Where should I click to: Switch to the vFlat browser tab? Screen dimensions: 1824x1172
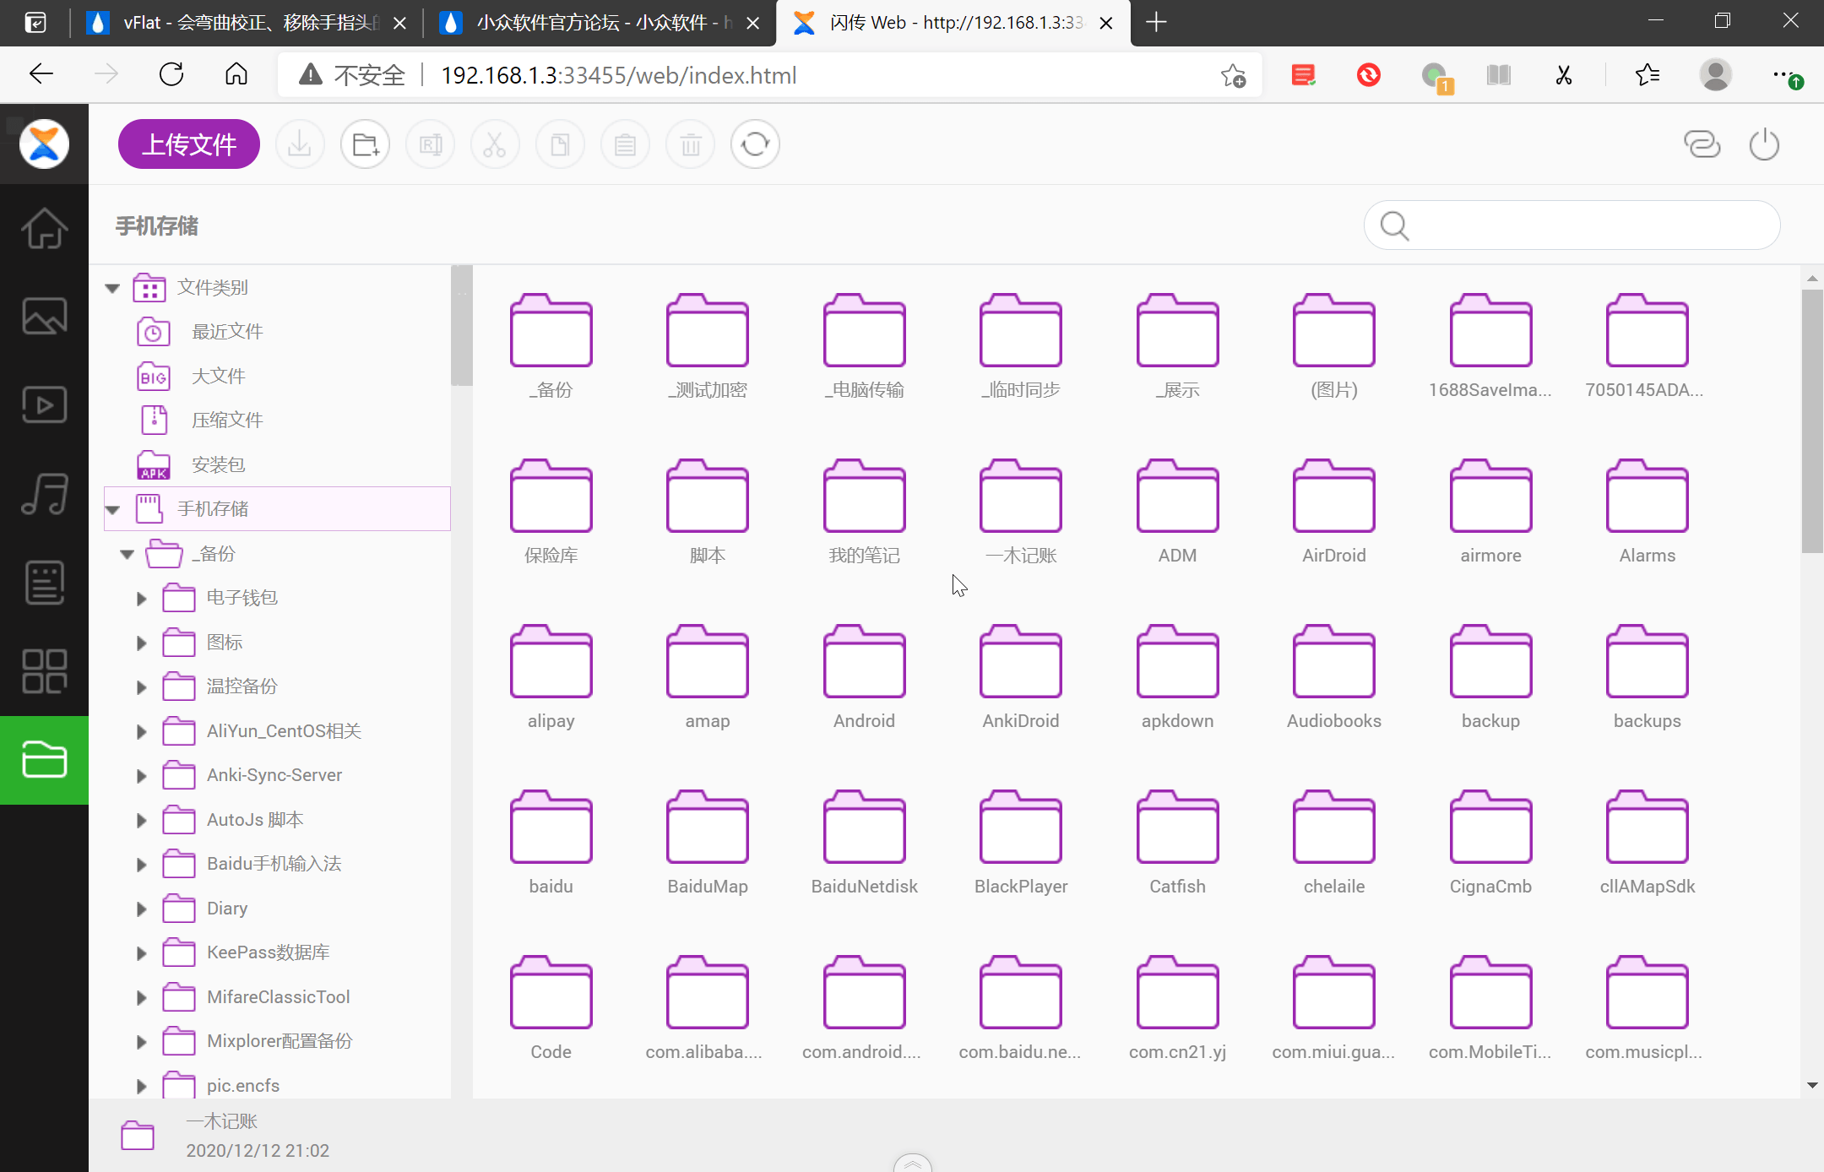(245, 23)
